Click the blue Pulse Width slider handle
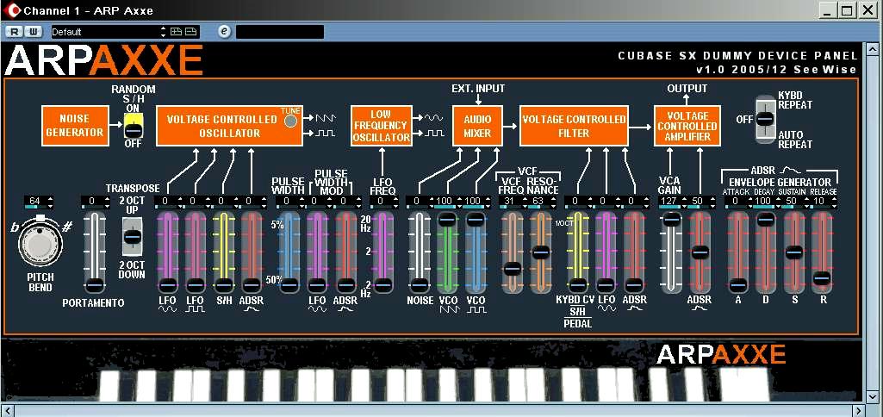883x417 pixels. (289, 285)
